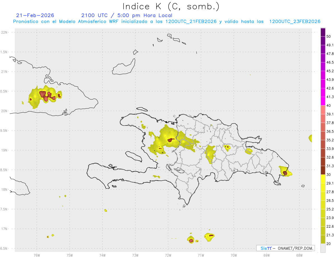Click the "45.2" colorbar label

330,71
